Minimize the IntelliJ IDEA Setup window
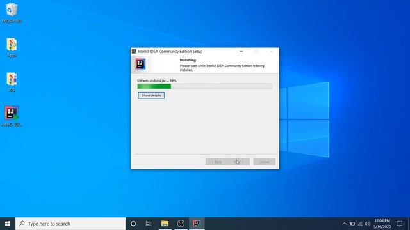 (x=242, y=51)
